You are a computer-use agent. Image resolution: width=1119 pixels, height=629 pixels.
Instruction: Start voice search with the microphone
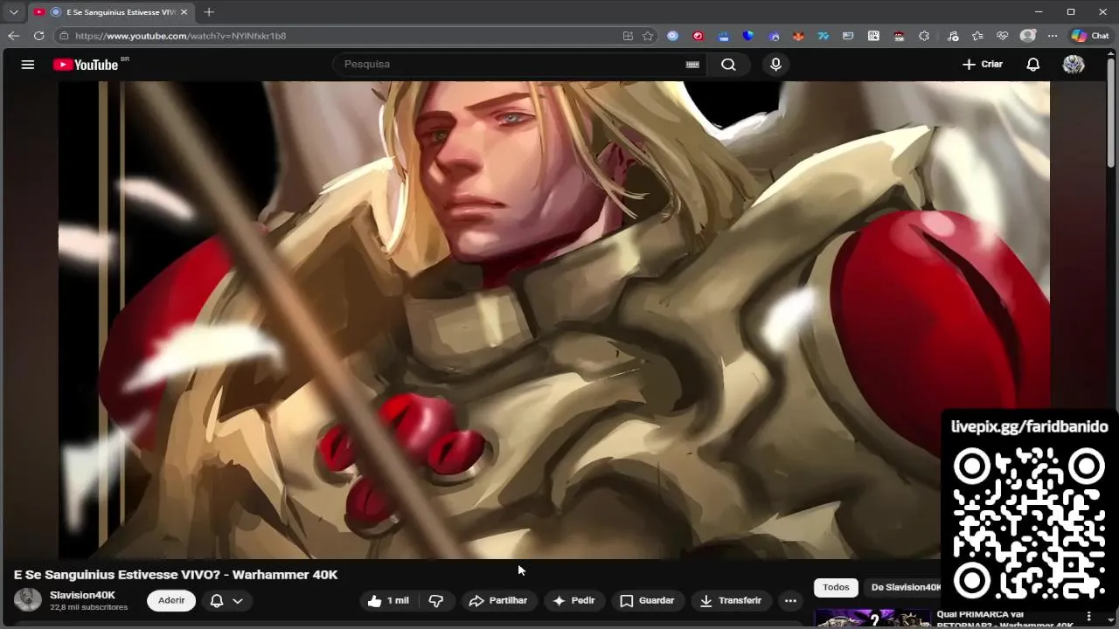[775, 65]
